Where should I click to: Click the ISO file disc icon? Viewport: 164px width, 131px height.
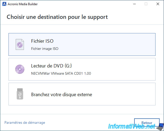click(x=20, y=44)
